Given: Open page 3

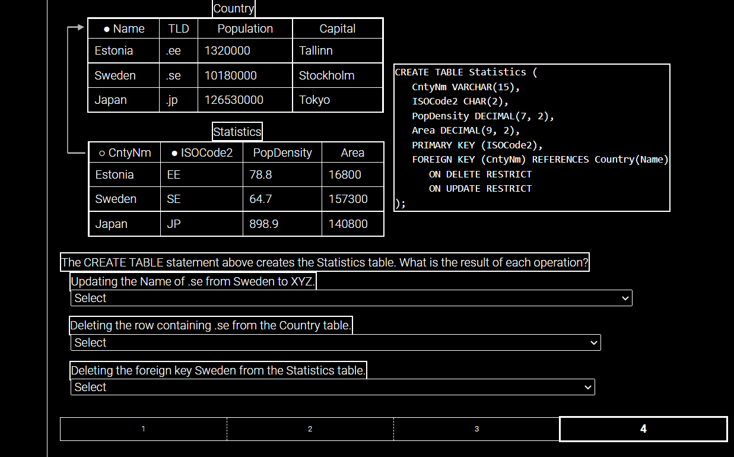Looking at the screenshot, I should (x=476, y=429).
